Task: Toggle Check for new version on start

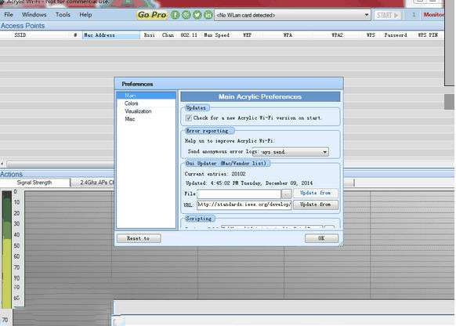Action: [x=189, y=118]
